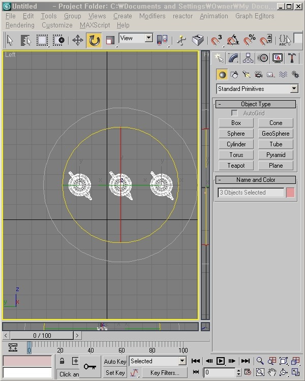Toggle Window/Crossing selection mode
305x381 pixels.
58,40
